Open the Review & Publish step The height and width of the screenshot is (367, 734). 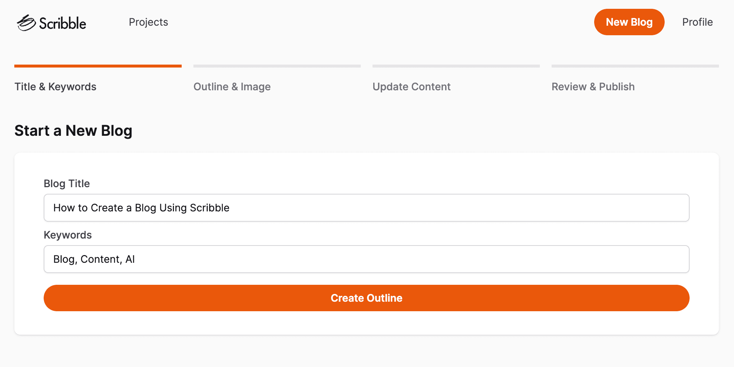click(593, 87)
